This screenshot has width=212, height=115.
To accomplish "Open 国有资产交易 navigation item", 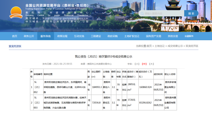I will point(154,36).
